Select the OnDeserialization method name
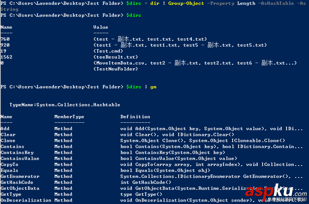Screen dimensions: 309x204 (x=26, y=200)
